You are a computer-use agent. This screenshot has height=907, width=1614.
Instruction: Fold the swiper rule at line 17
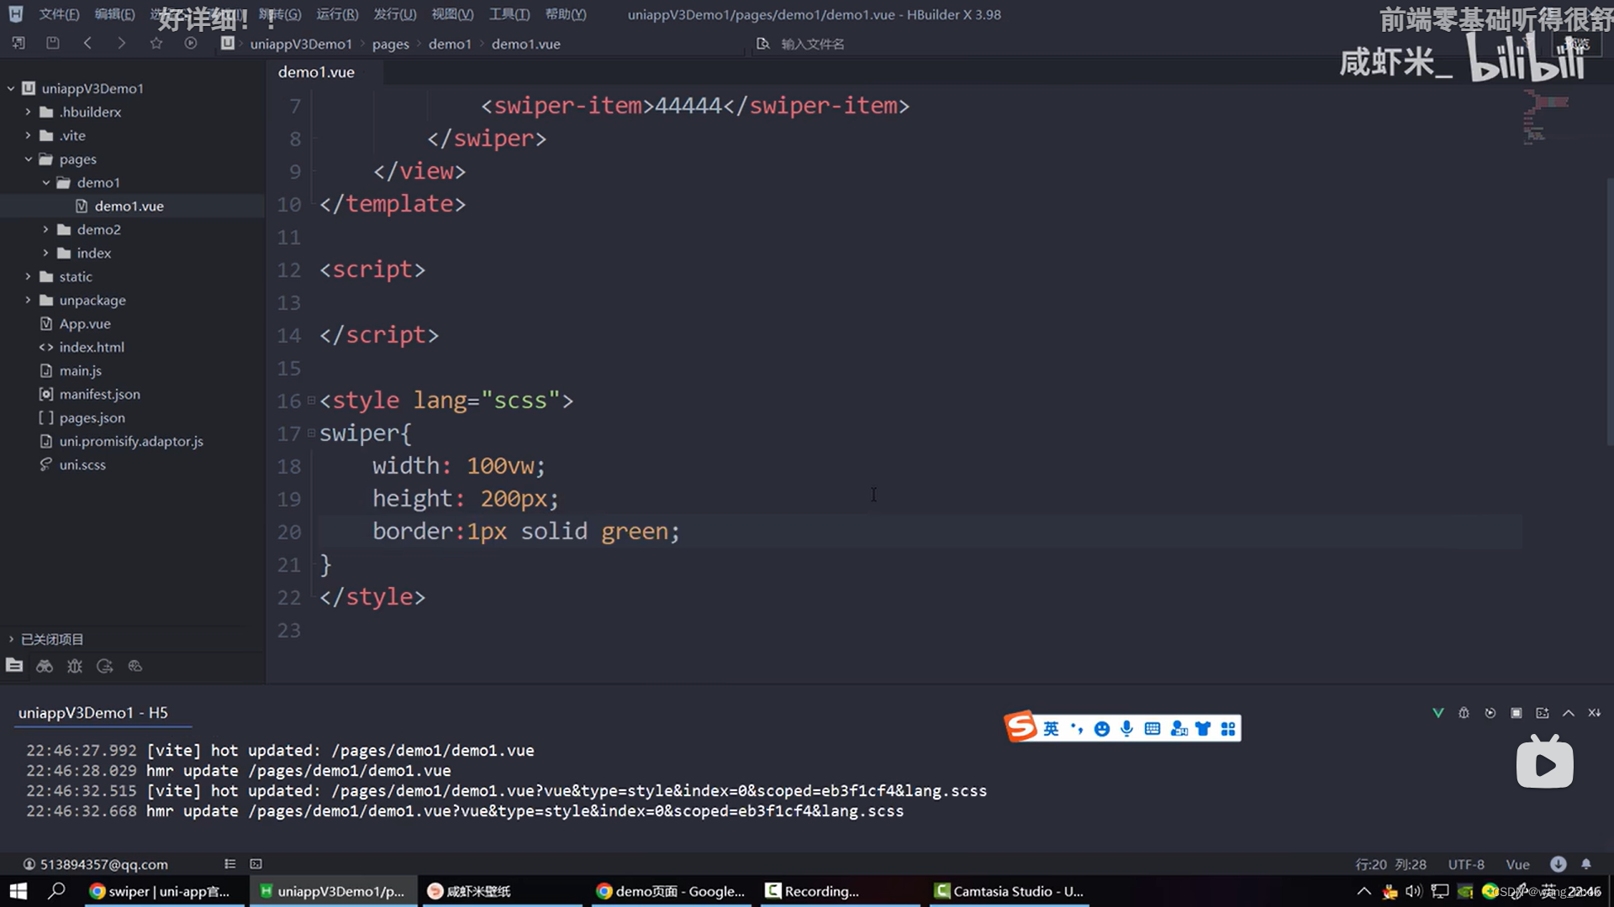click(311, 433)
